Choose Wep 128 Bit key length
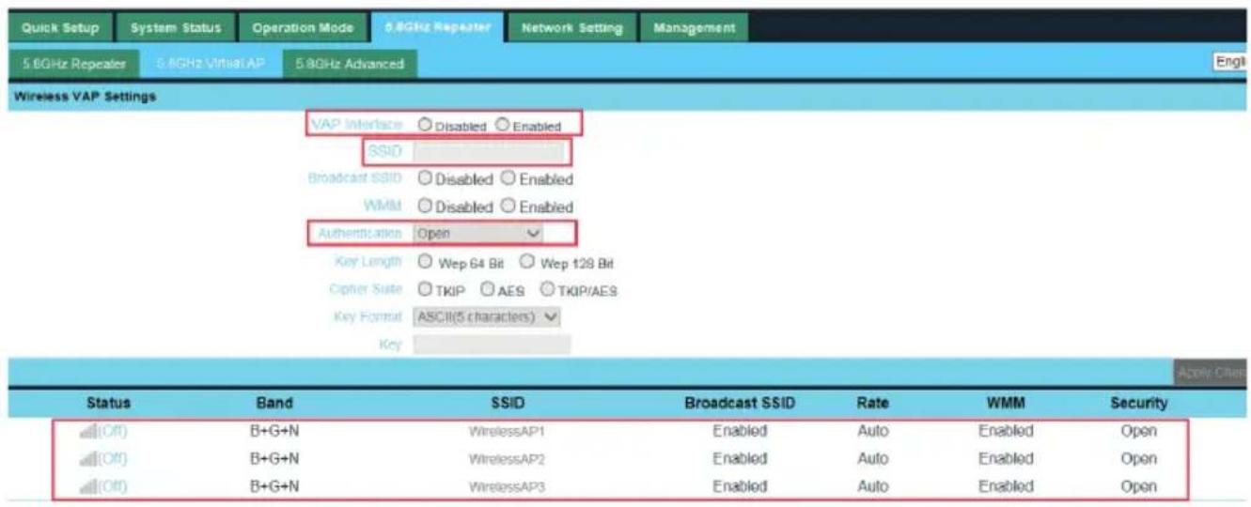 point(526,263)
